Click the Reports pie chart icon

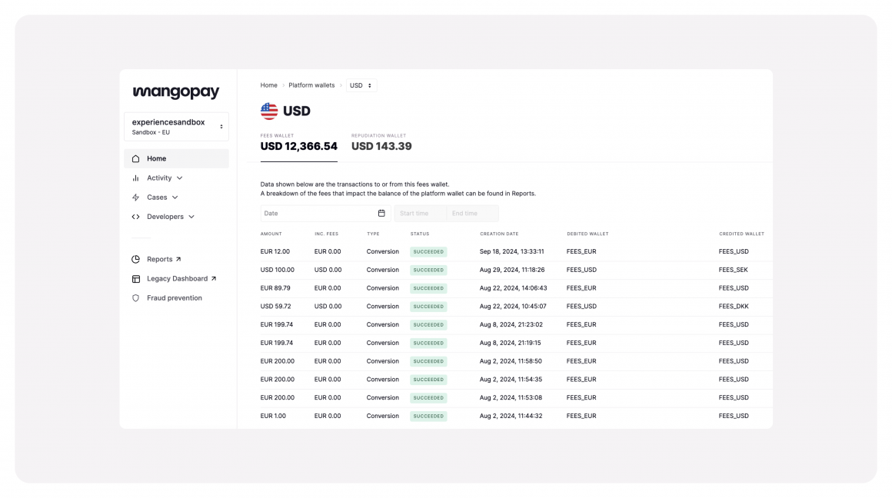(x=136, y=260)
